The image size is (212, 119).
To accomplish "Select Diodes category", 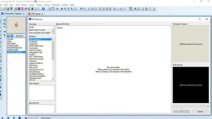I will point(32,55).
